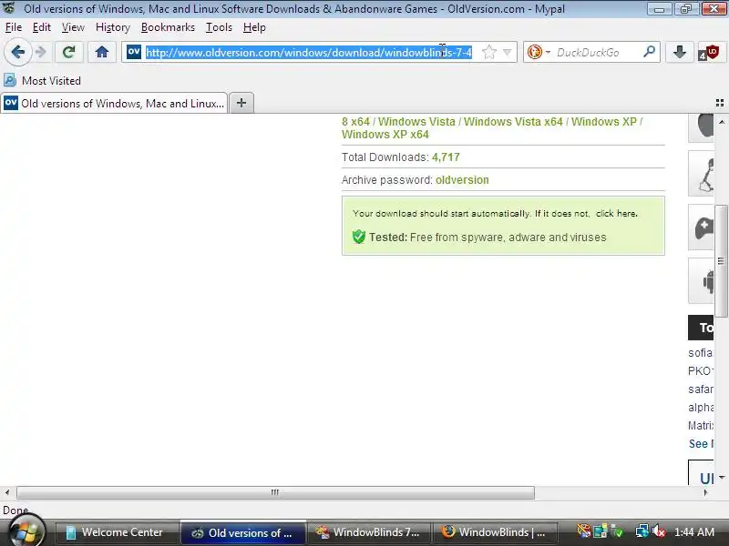This screenshot has height=546, width=729.
Task: Click the network tray icon
Action: tap(642, 531)
